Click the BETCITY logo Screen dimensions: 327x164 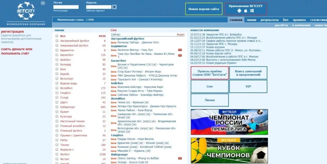pyautogui.click(x=26, y=10)
